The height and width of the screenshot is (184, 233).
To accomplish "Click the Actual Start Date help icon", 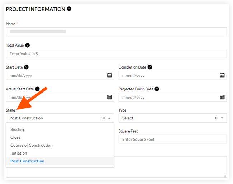I will tap(37, 89).
